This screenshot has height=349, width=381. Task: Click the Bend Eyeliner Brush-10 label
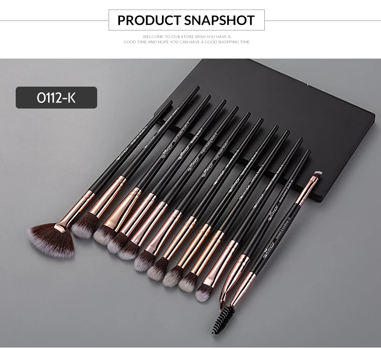pyautogui.click(x=286, y=191)
